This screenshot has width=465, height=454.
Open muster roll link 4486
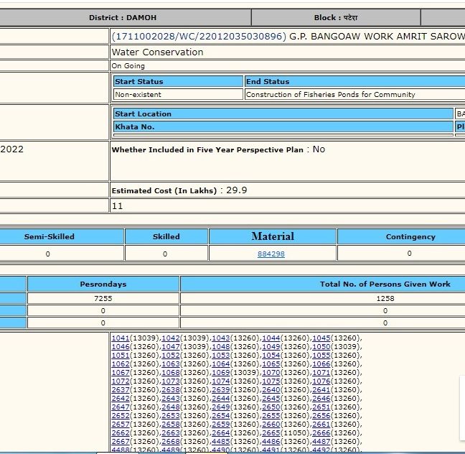pos(271,441)
